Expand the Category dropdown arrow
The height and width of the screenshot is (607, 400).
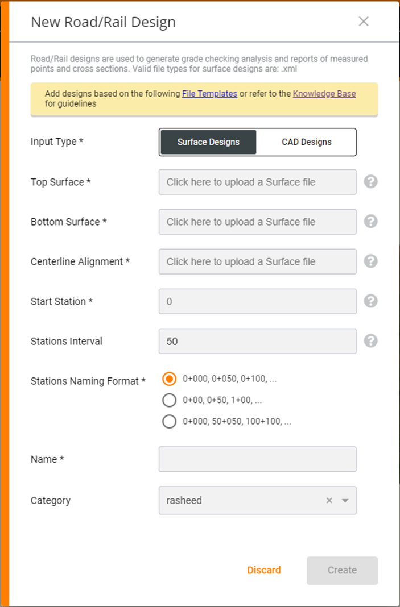345,501
